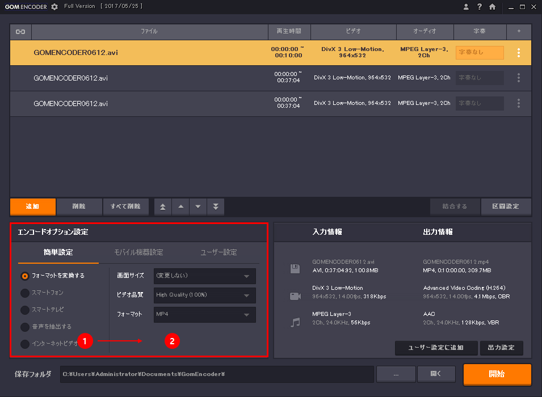Switch to 簡単設定 tab
The image size is (542, 397).
click(58, 252)
